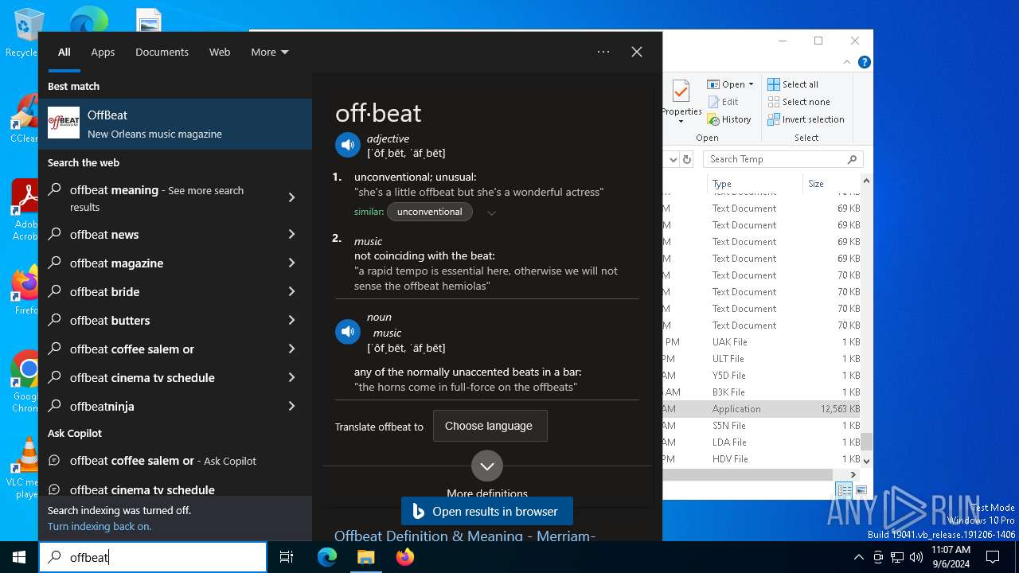
Task: Switch to the Documents search tab
Action: [162, 52]
